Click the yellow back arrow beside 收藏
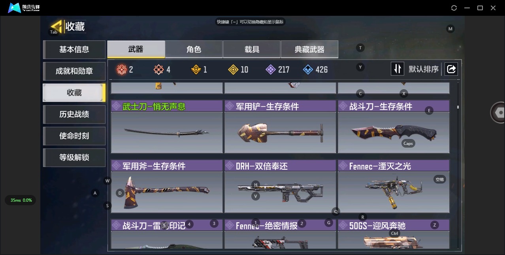The height and width of the screenshot is (255, 505). (x=57, y=26)
